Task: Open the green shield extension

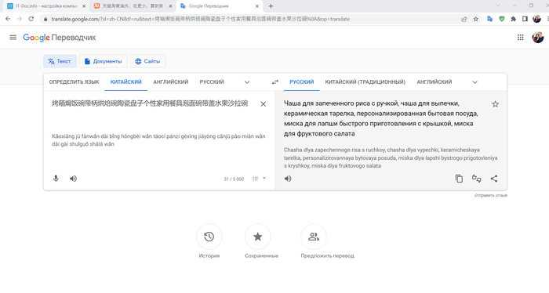Action: (502, 19)
